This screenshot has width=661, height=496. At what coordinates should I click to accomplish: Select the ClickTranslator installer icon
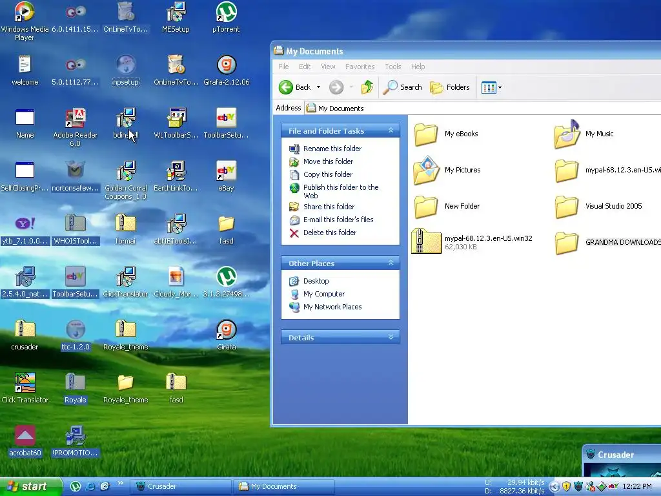[x=126, y=276]
